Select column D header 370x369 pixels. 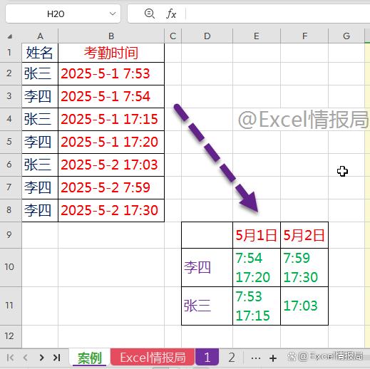click(x=207, y=36)
